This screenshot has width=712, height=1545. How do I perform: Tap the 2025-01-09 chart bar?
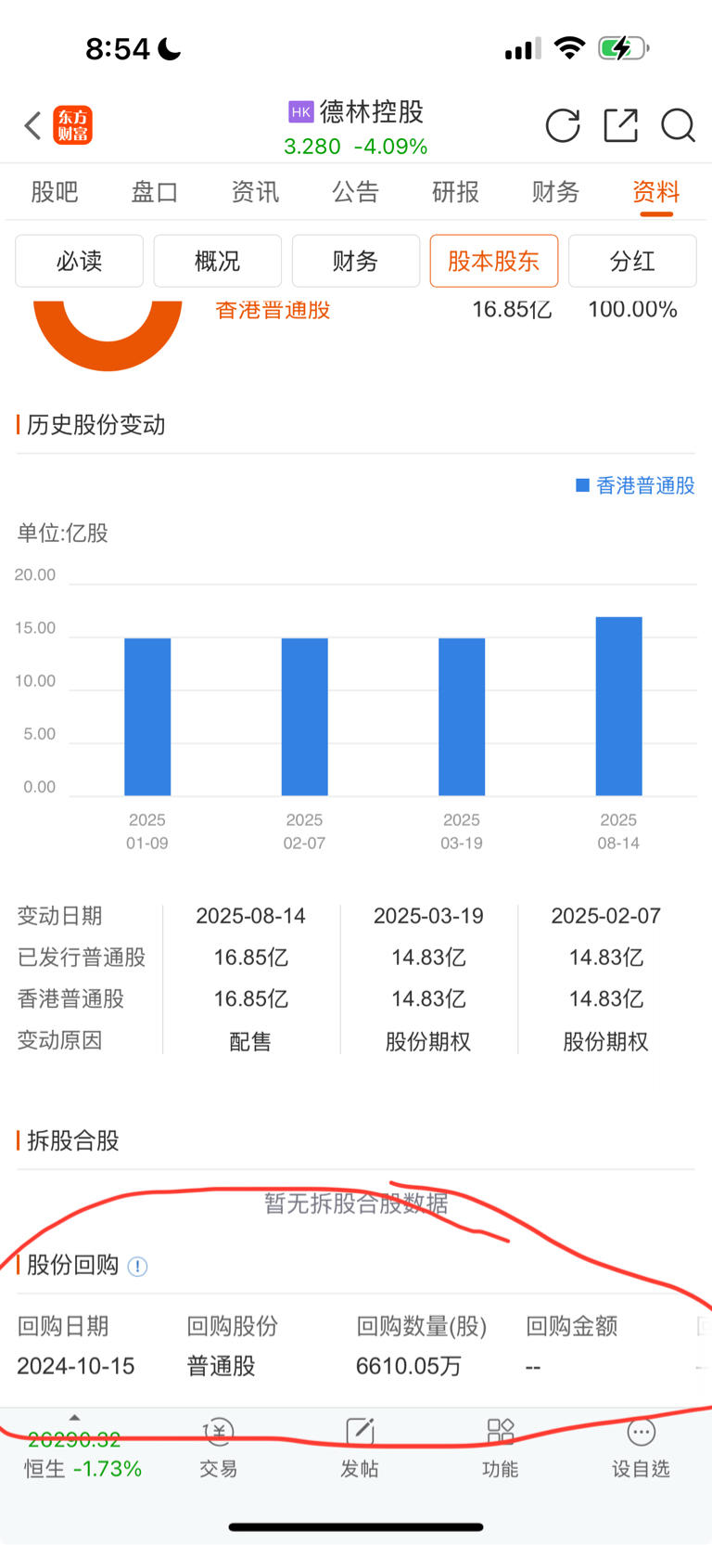tap(147, 716)
